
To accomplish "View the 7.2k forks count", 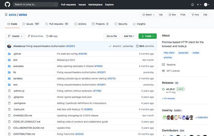I will point(205,15).
